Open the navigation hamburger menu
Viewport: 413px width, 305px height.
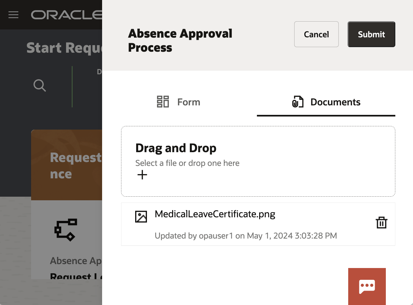[x=13, y=14]
